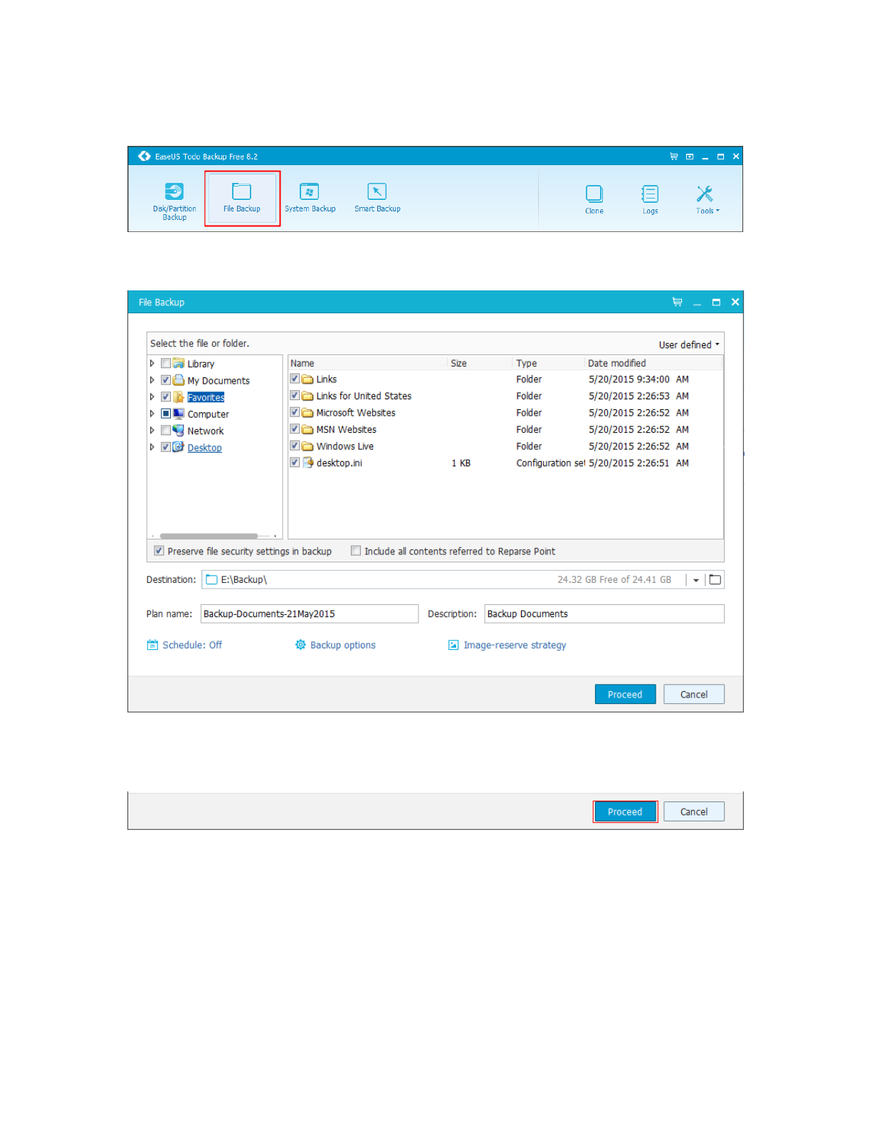Viewport: 872px width, 1126px height.
Task: Expand the Computer tree node
Action: [152, 414]
